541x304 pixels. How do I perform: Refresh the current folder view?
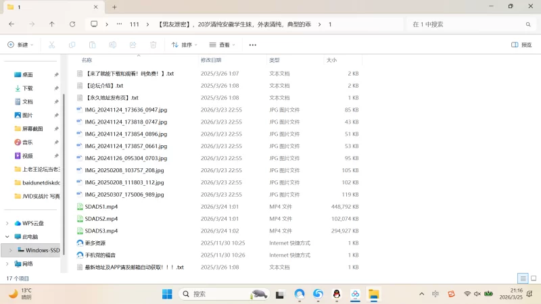click(x=72, y=24)
